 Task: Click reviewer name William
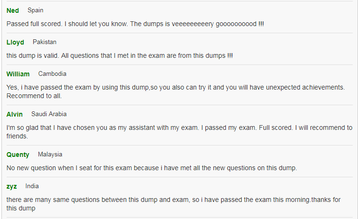click(x=18, y=74)
